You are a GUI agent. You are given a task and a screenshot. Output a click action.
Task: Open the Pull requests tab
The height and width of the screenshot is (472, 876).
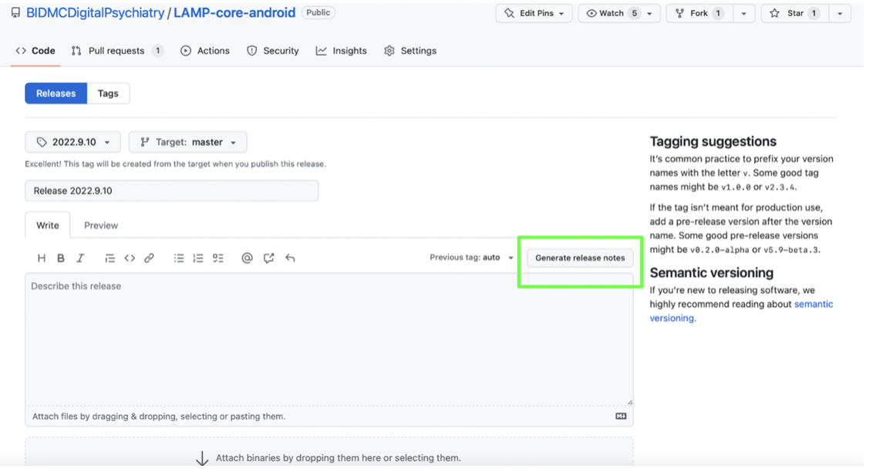[x=117, y=51]
